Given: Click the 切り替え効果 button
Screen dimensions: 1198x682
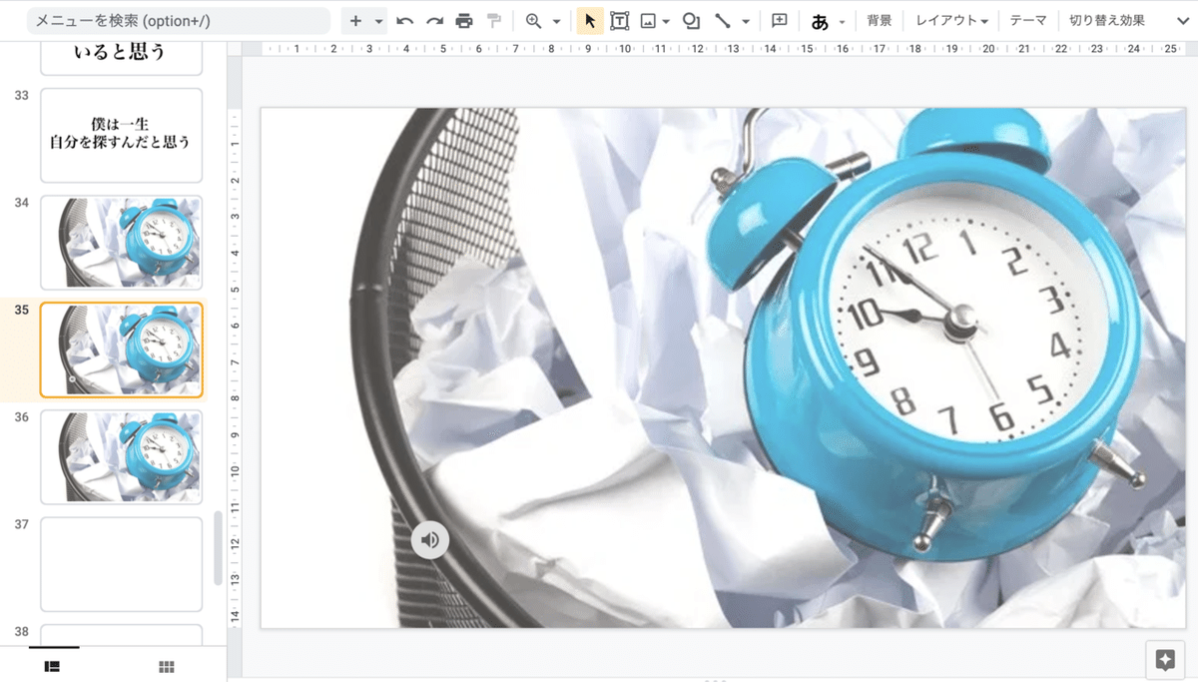Looking at the screenshot, I should (1107, 21).
